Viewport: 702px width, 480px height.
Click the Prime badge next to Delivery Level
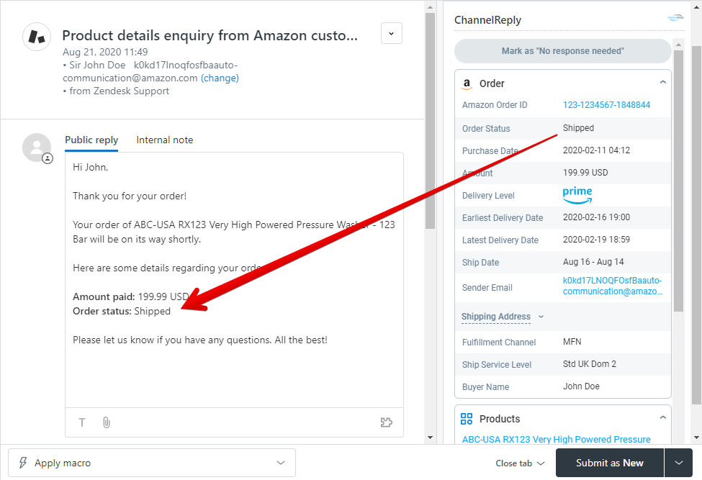pos(577,195)
